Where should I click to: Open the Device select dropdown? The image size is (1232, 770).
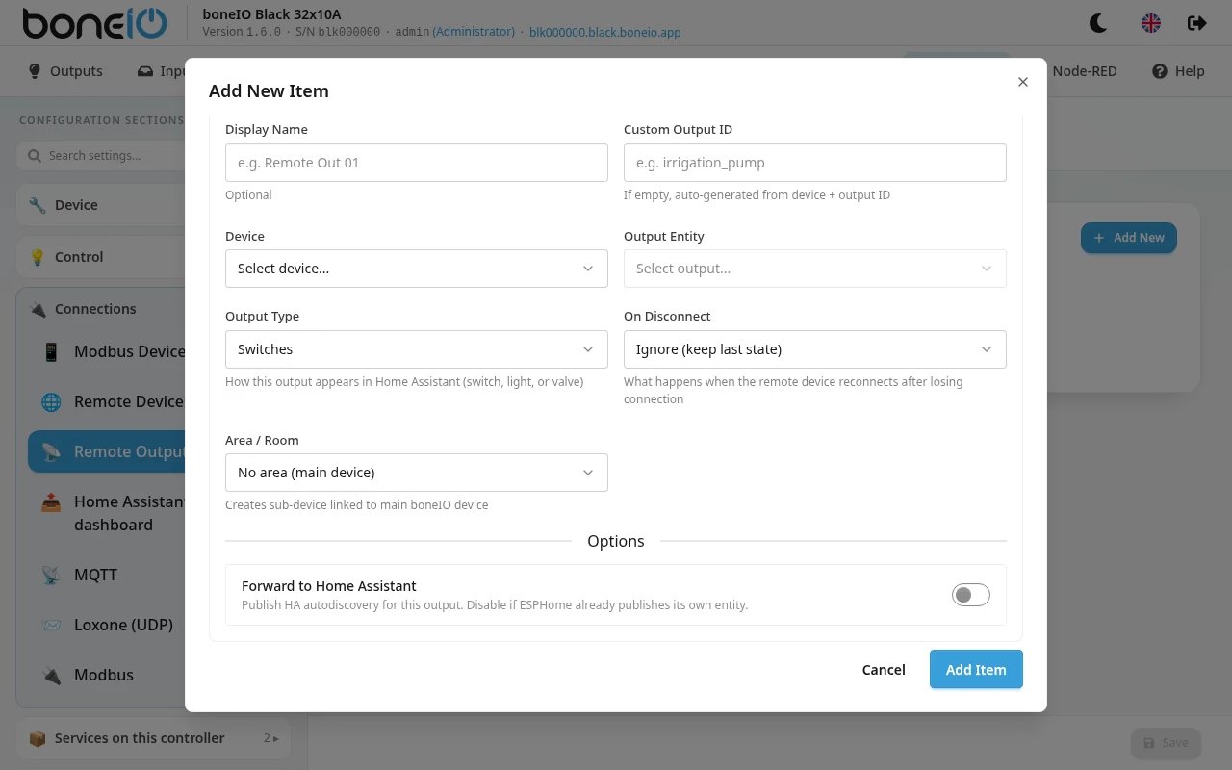(417, 269)
